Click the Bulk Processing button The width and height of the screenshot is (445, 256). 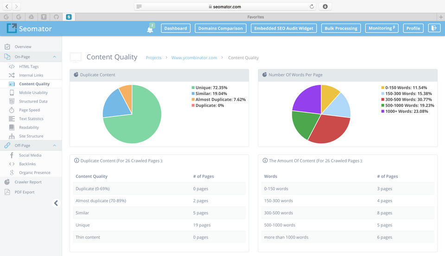[x=341, y=28]
